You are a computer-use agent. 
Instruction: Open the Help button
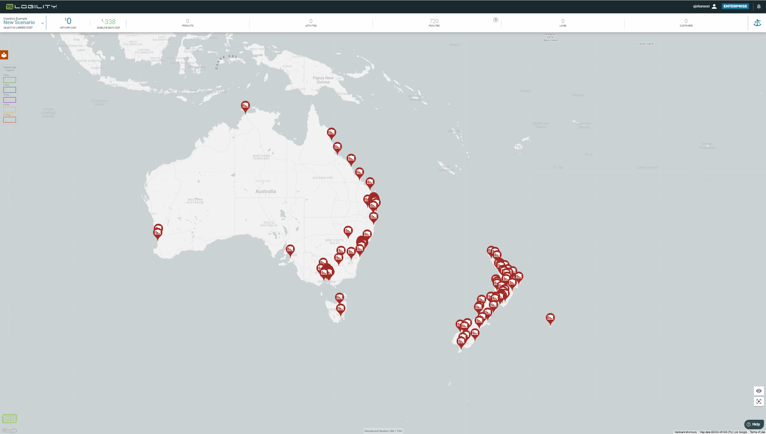753,424
